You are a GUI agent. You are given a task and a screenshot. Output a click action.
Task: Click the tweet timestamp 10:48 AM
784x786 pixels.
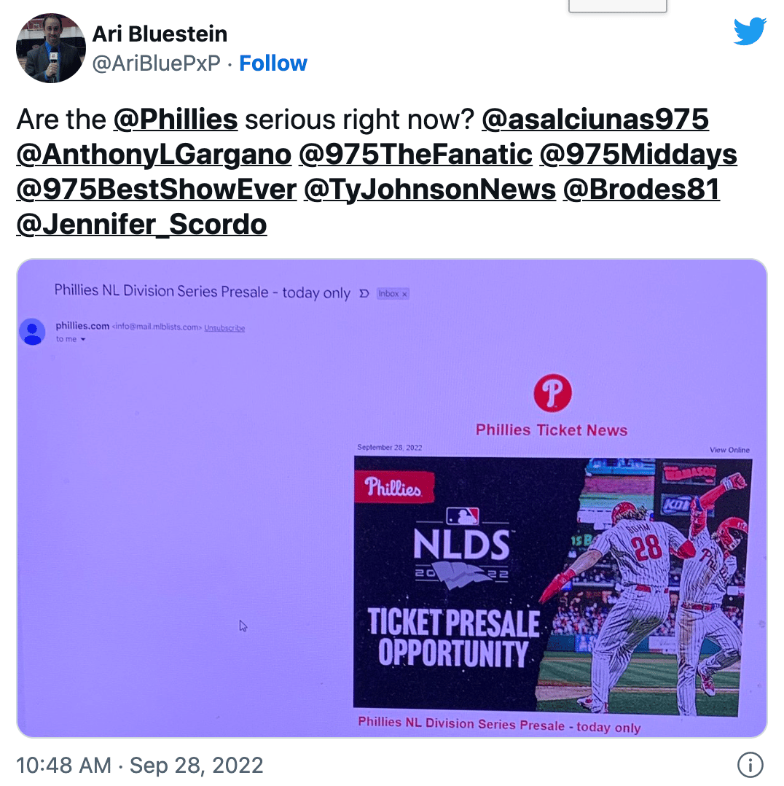pos(63,766)
